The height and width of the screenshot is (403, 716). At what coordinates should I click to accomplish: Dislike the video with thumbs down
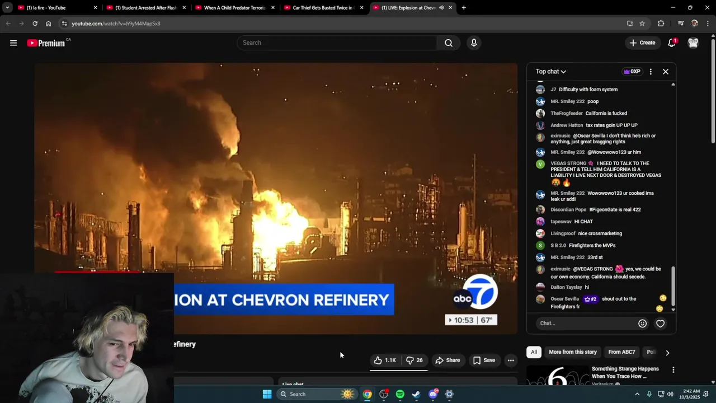click(x=414, y=360)
